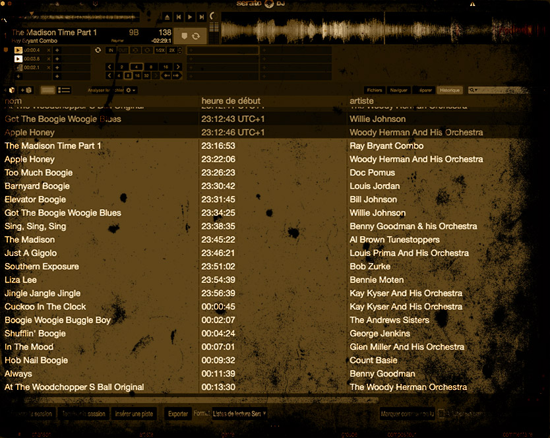Open the Fichiers panel

375,90
